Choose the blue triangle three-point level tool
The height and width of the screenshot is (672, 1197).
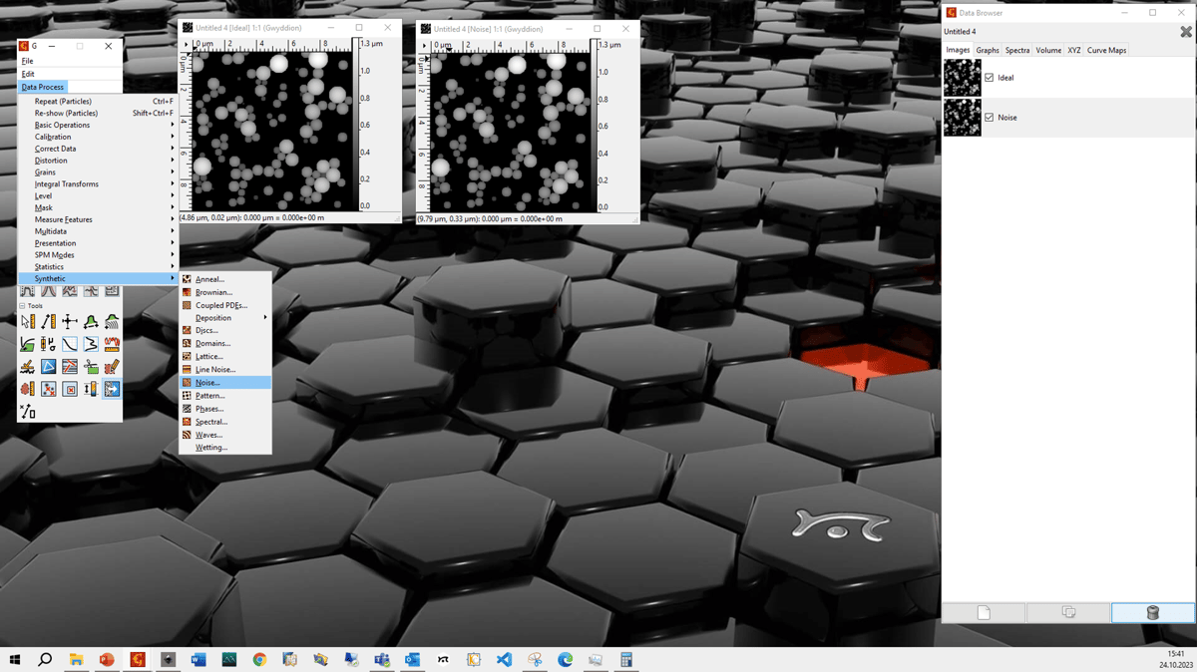tap(48, 367)
